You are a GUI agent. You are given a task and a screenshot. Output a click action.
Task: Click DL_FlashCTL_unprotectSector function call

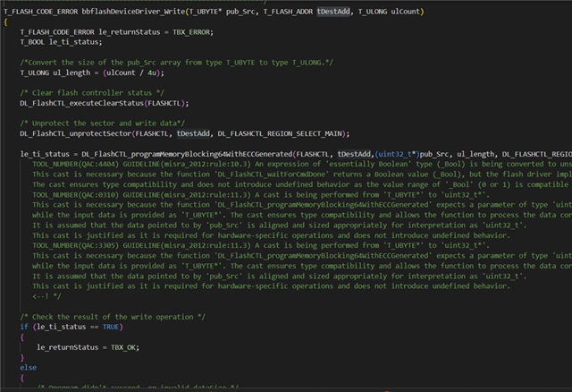coord(75,133)
